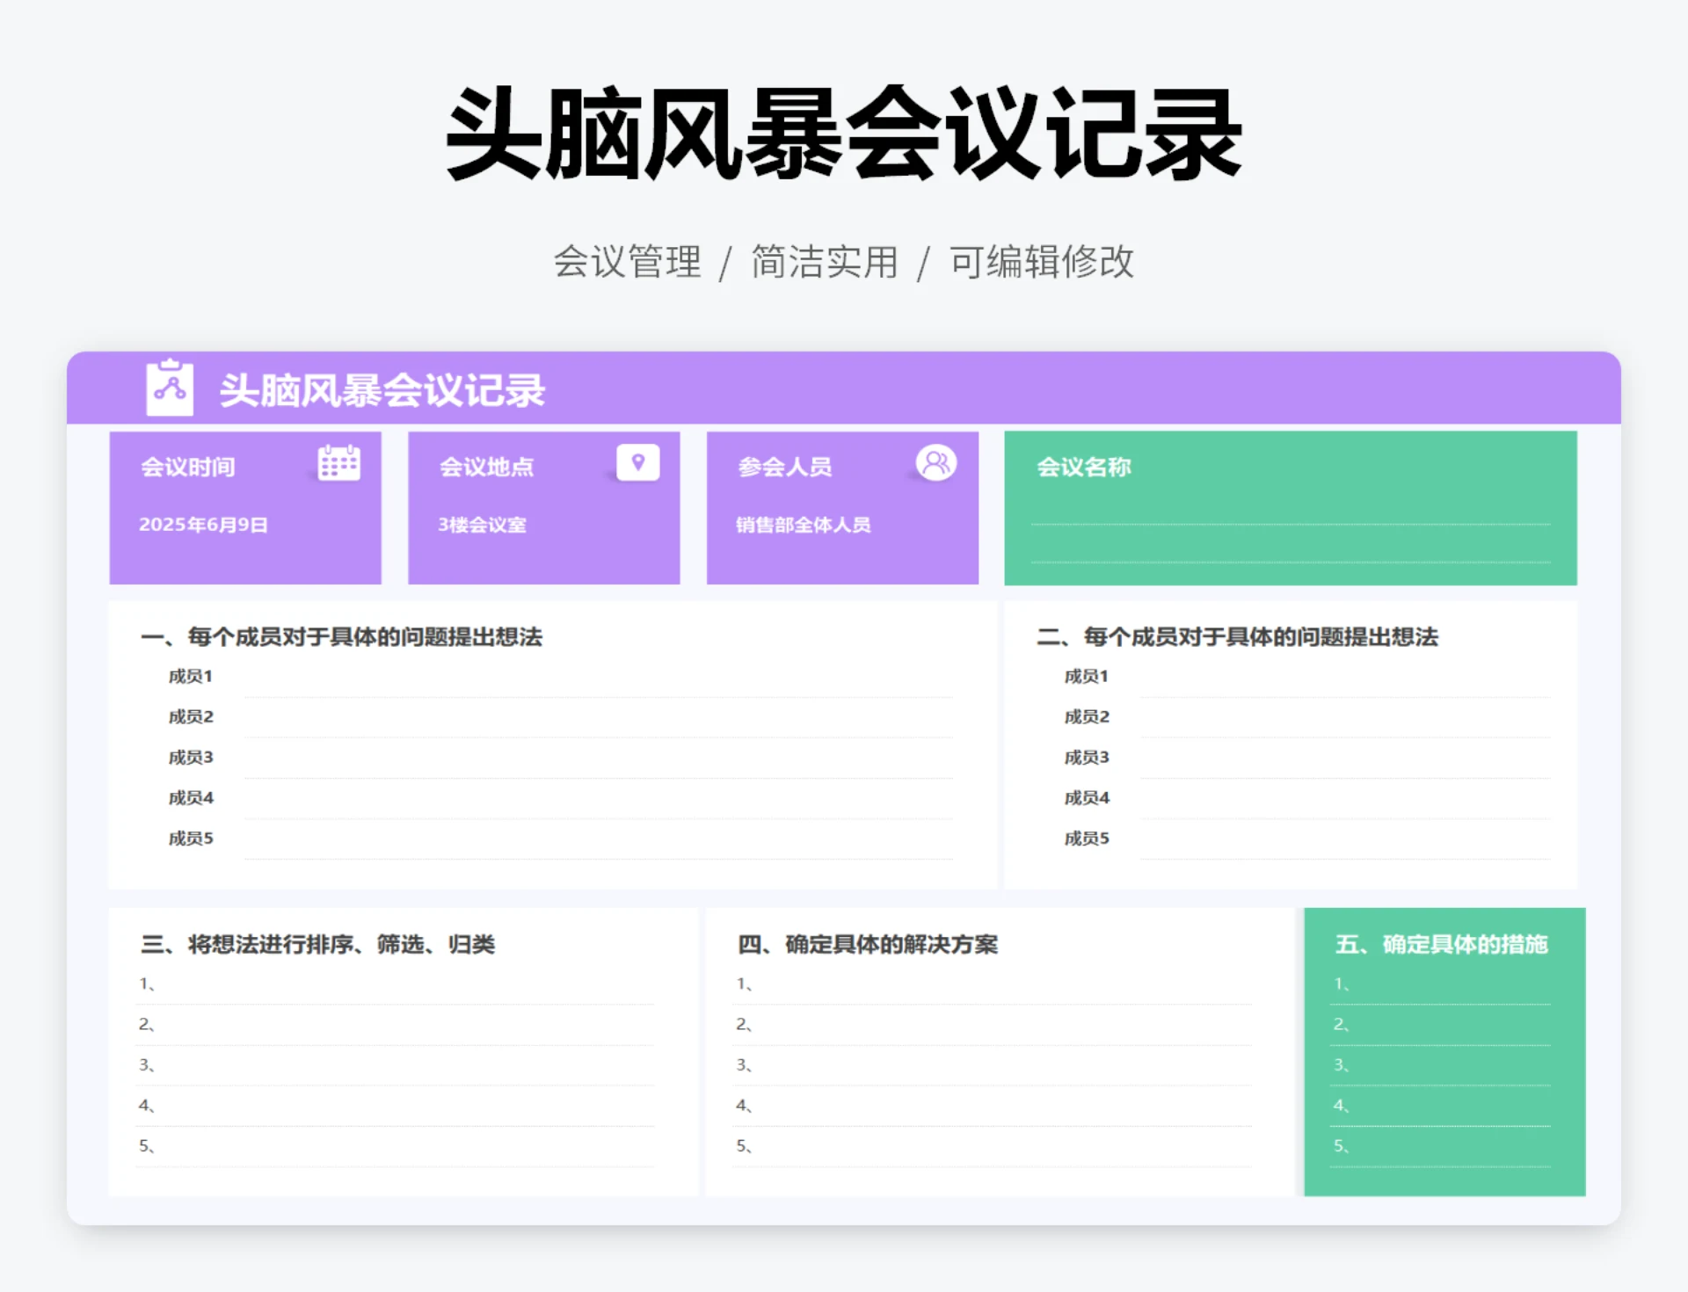Click heading 三、将想法进行排序、筛选、归类
Screen dimensions: 1688x1292
tap(322, 945)
